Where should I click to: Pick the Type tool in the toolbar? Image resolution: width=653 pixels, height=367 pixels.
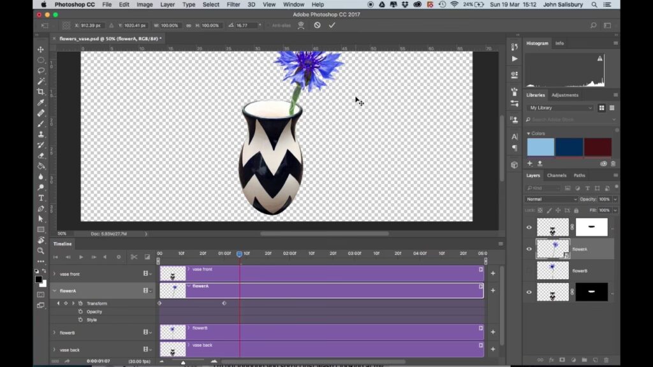click(41, 198)
